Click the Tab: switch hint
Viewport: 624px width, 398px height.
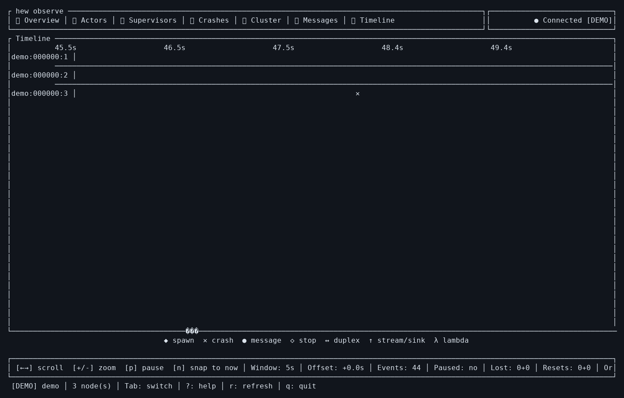(x=149, y=386)
